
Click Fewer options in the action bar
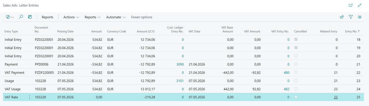click(x=142, y=17)
